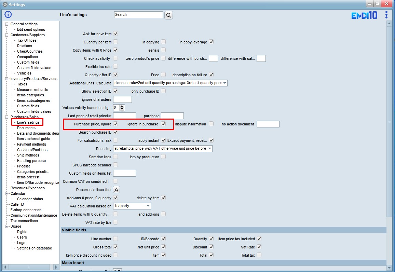Select Documents in the settings tree
The width and height of the screenshot is (395, 272).
(26, 128)
